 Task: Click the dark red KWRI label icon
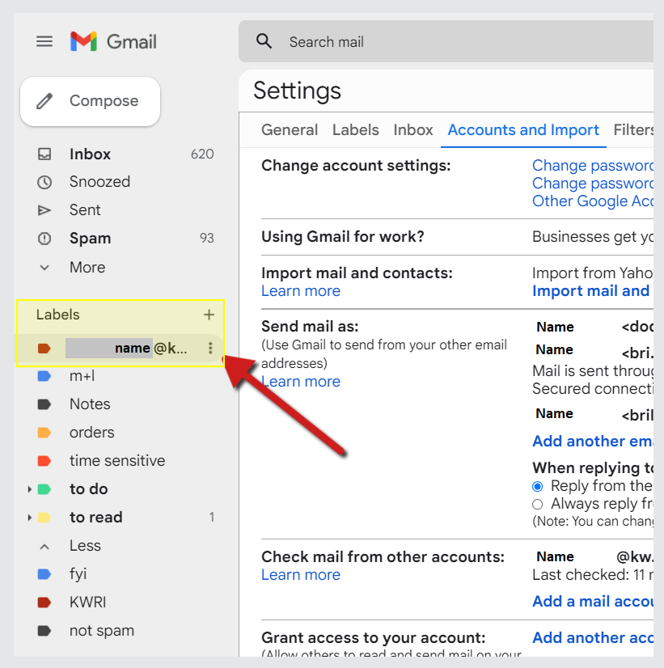pyautogui.click(x=44, y=602)
